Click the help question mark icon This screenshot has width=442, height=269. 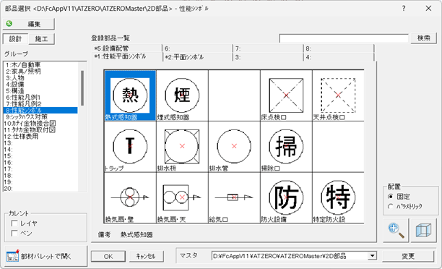(x=404, y=9)
